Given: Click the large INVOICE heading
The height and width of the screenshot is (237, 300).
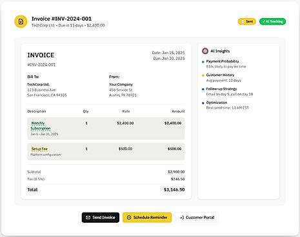Looking at the screenshot, I should click(x=41, y=55).
